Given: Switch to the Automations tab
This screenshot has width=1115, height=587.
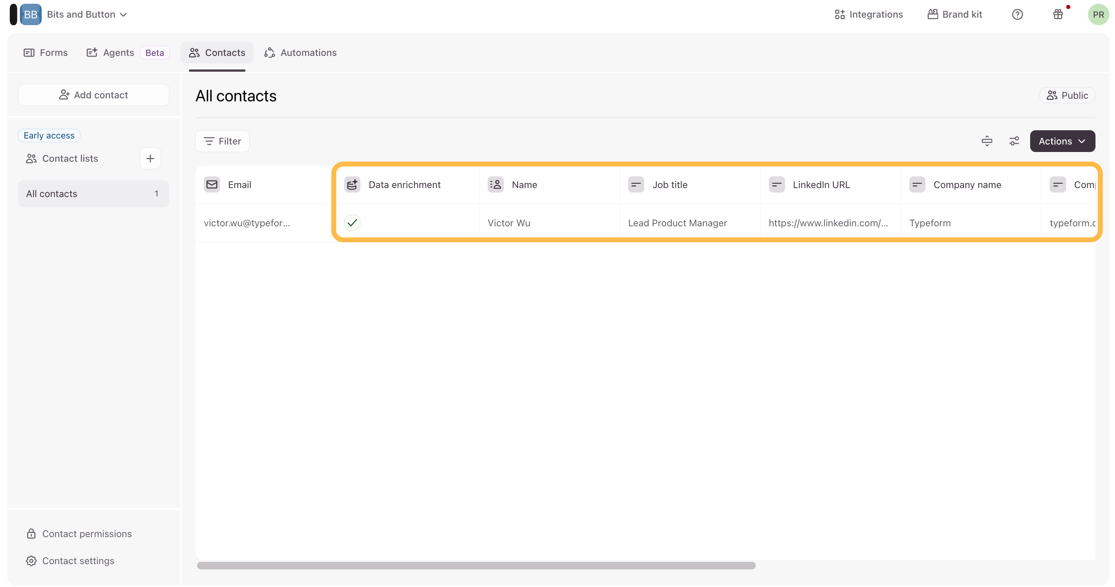Looking at the screenshot, I should click(300, 53).
